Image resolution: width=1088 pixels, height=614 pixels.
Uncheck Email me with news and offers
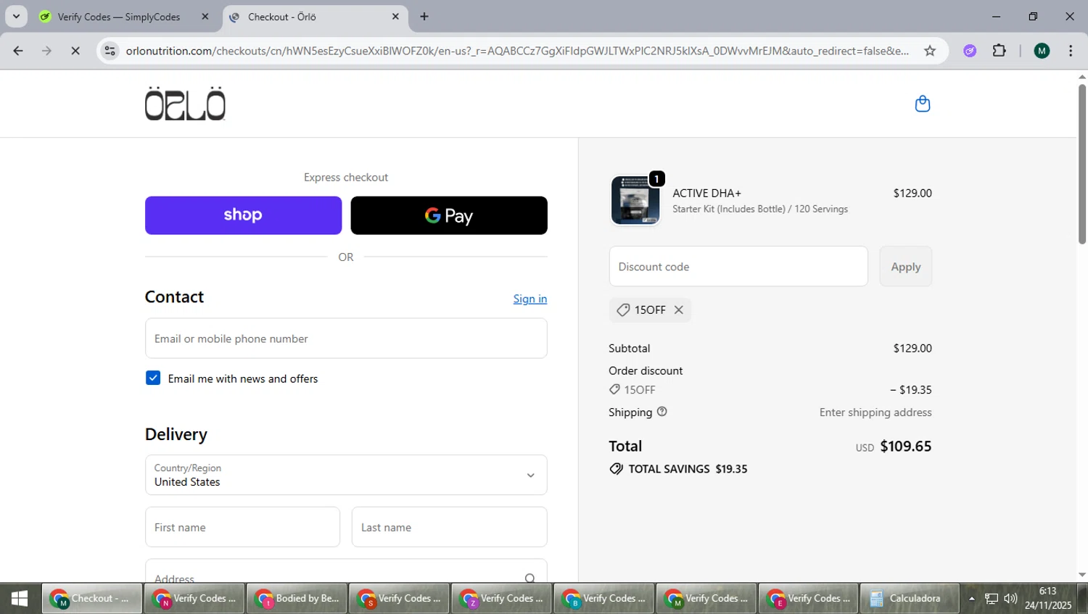[153, 378]
